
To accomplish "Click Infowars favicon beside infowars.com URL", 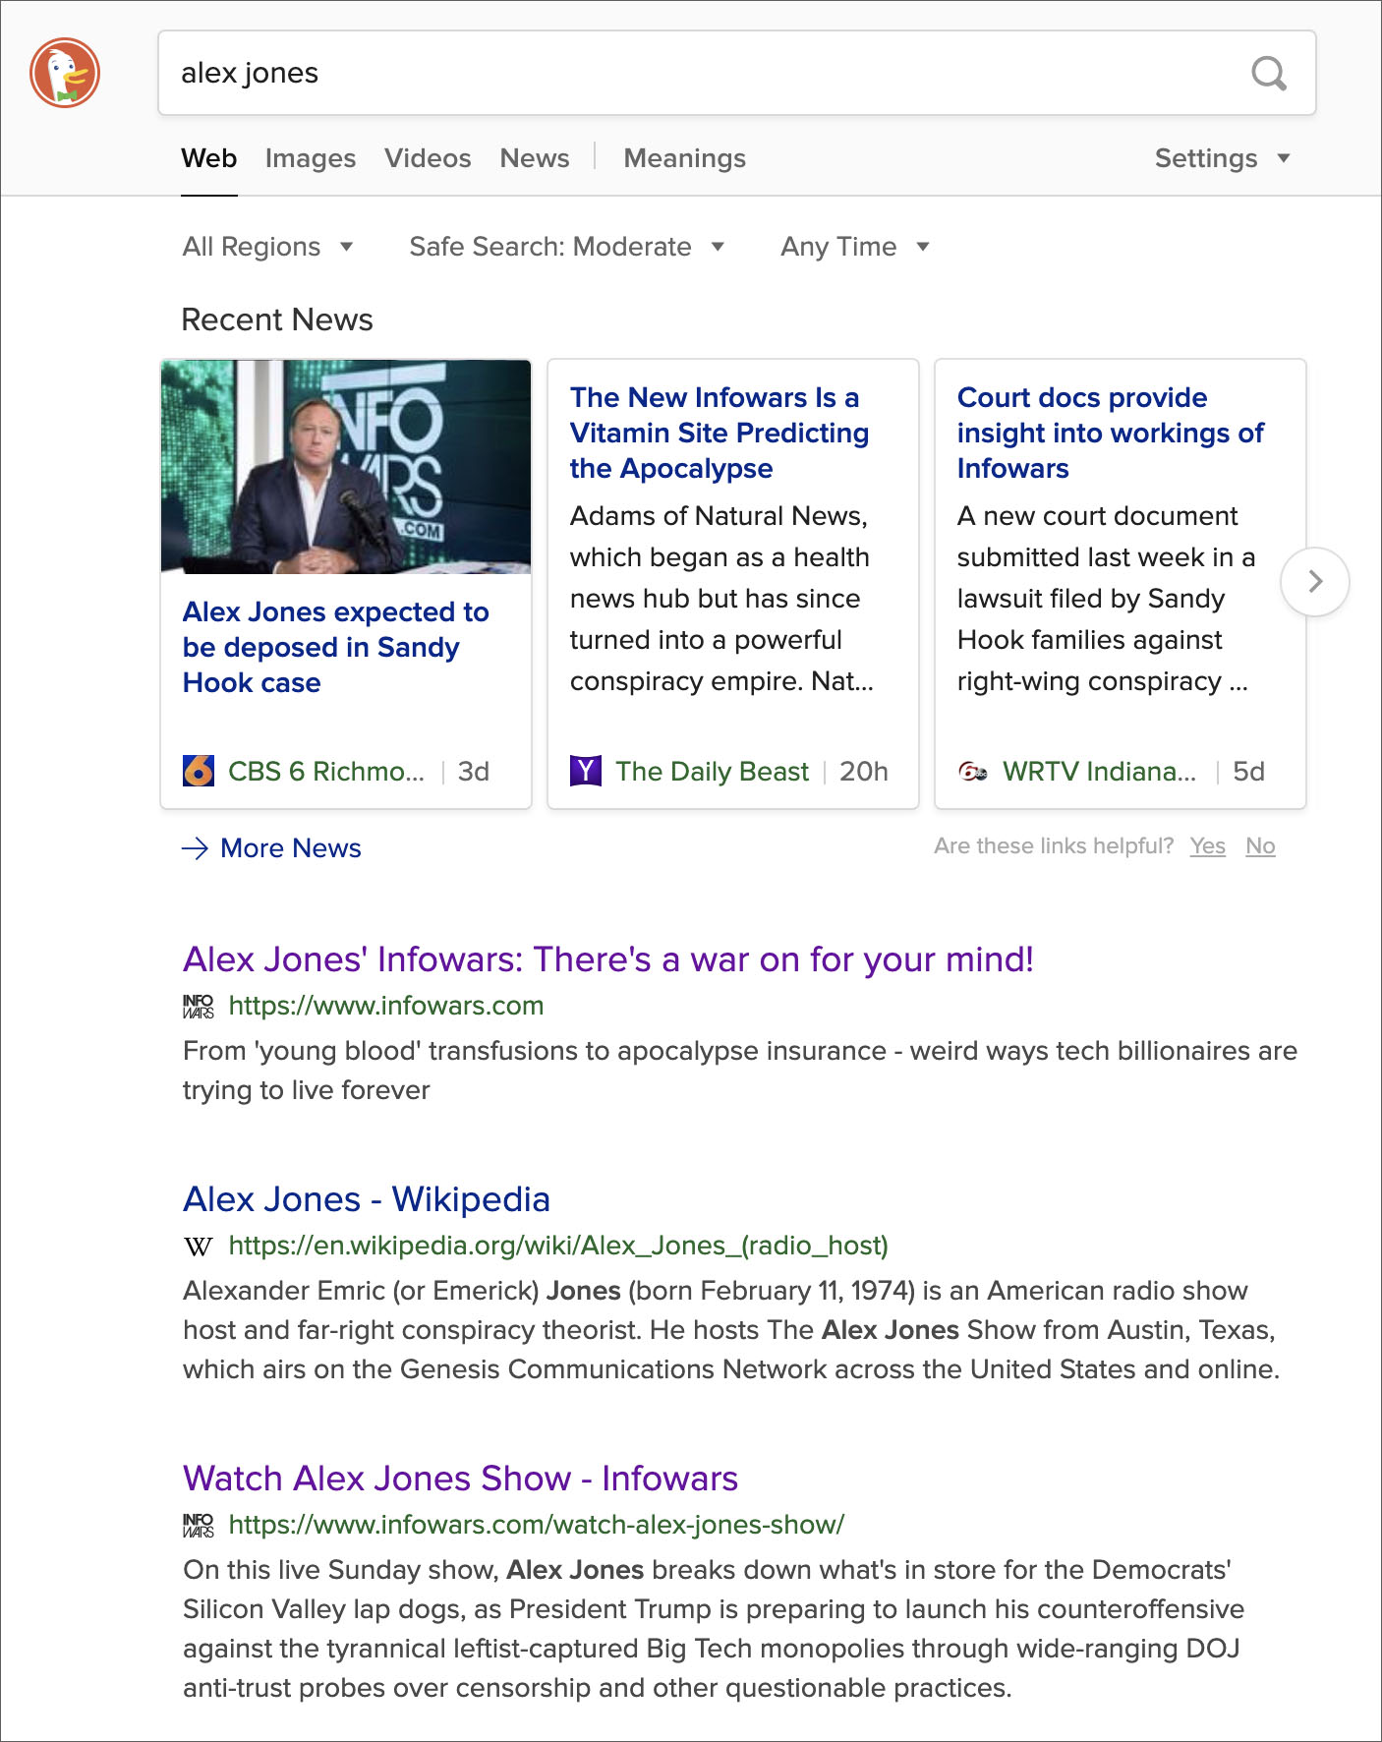I will click(199, 1006).
